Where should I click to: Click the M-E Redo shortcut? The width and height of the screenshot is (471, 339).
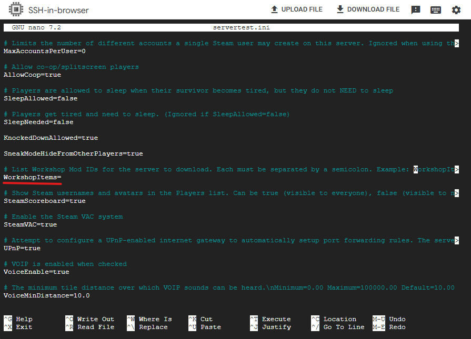pyautogui.click(x=389, y=327)
